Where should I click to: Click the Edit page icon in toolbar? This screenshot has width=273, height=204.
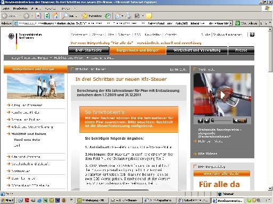(137, 16)
